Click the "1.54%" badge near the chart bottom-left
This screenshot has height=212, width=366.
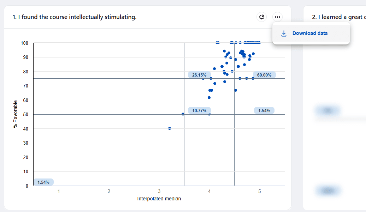[x=44, y=182]
